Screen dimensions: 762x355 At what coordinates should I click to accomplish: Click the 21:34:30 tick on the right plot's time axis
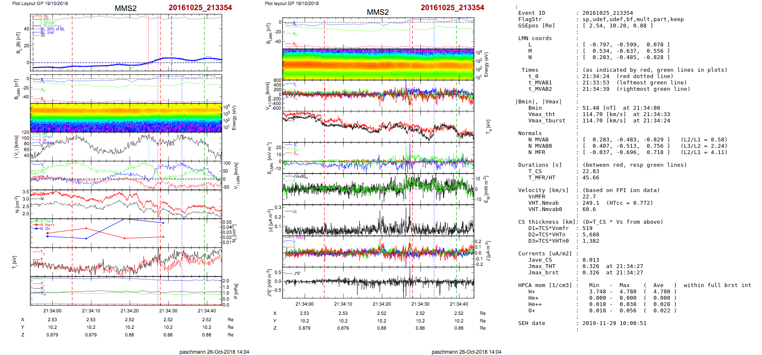[x=420, y=304]
